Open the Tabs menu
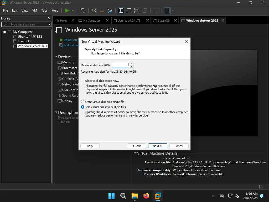269x202 pixels. coord(44,11)
